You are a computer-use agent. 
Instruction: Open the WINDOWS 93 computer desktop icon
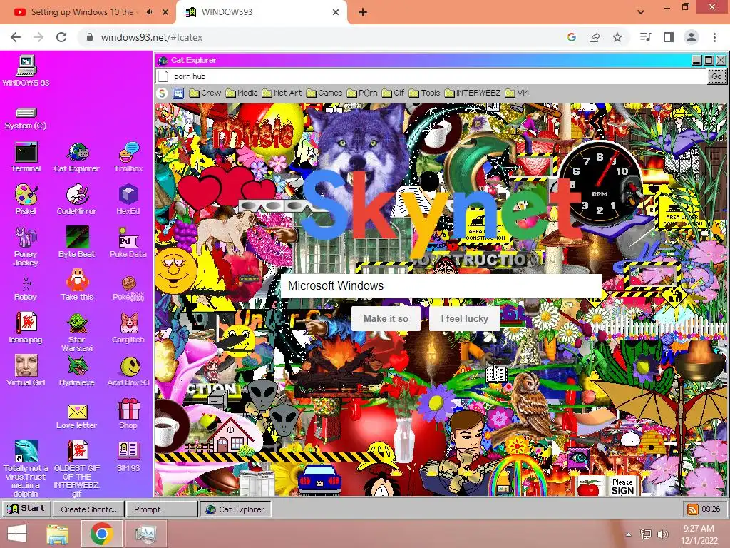26,71
